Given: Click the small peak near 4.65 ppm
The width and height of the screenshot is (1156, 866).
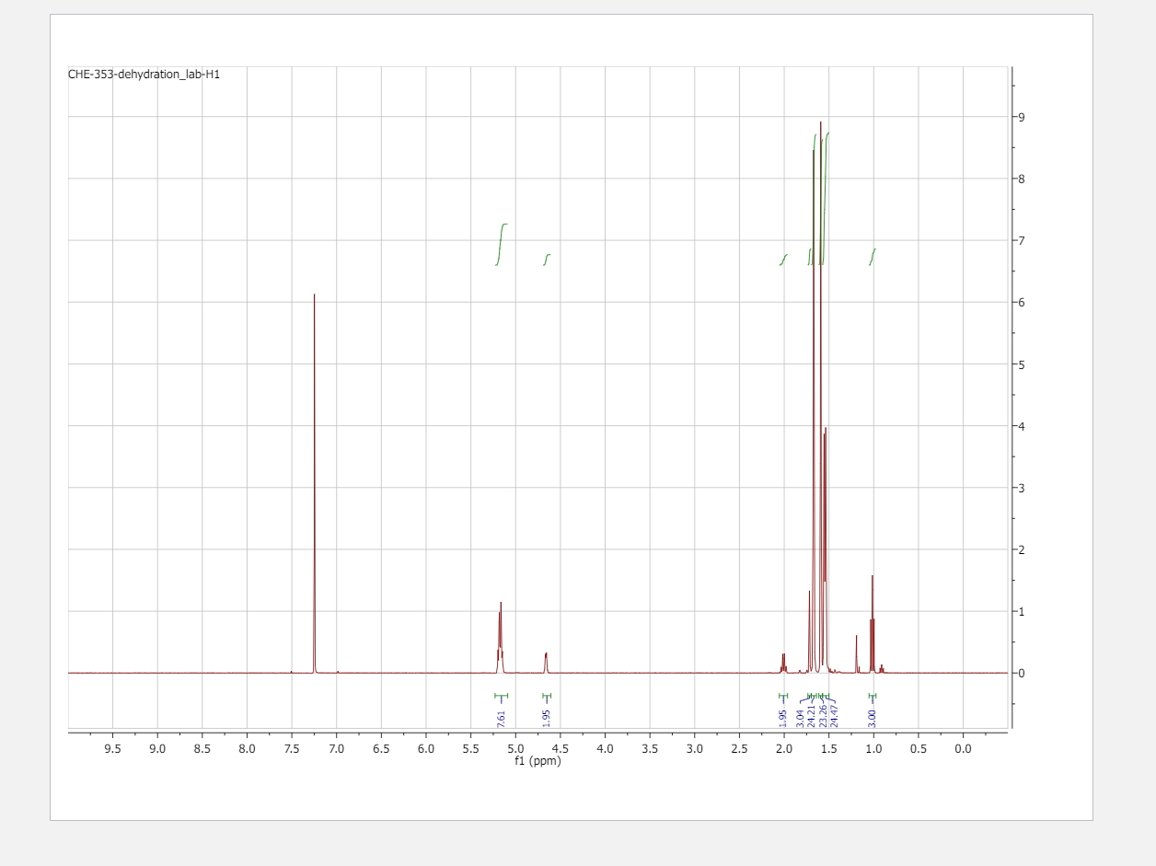Looking at the screenshot, I should pyautogui.click(x=546, y=663).
